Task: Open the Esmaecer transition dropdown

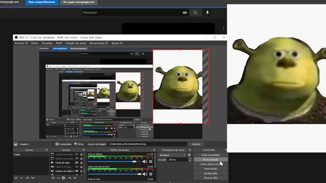Action: [172, 155]
